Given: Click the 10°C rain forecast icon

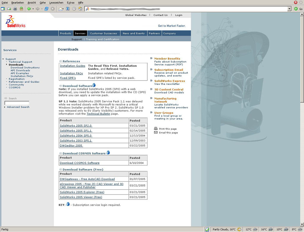Looking at the screenshot, I should pos(286,230).
